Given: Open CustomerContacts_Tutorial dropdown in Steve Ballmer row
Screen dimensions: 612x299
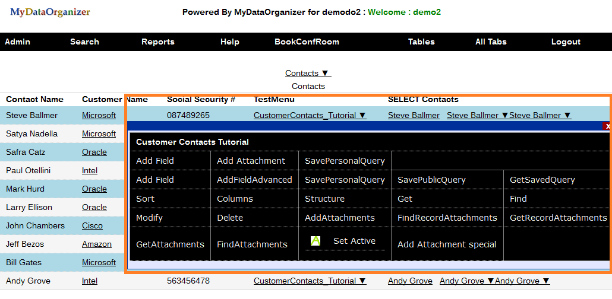Looking at the screenshot, I should 310,115.
